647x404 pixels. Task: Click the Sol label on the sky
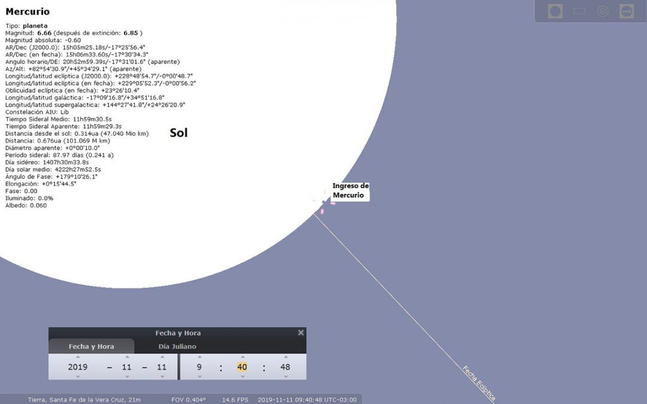pos(178,133)
